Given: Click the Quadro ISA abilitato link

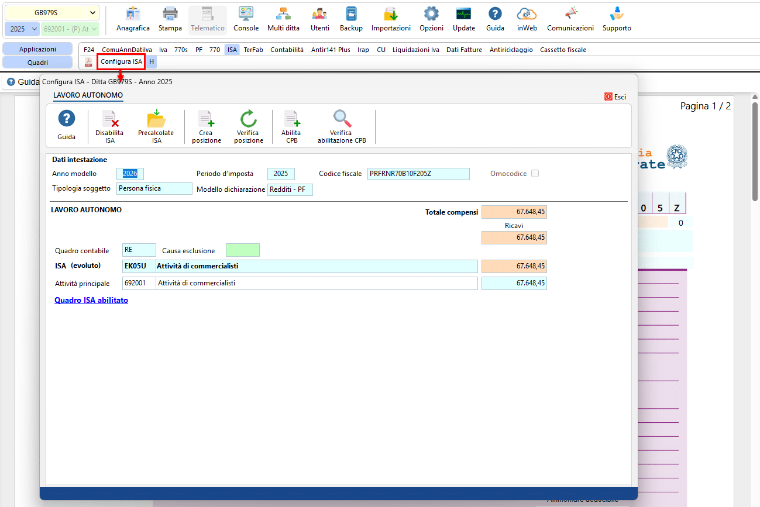Looking at the screenshot, I should pos(91,300).
